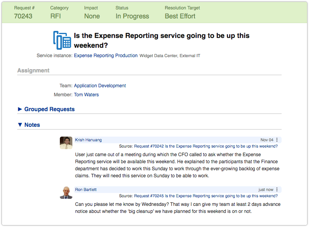
Task: Open Krish Hanuang's avatar photo
Action: (66, 143)
